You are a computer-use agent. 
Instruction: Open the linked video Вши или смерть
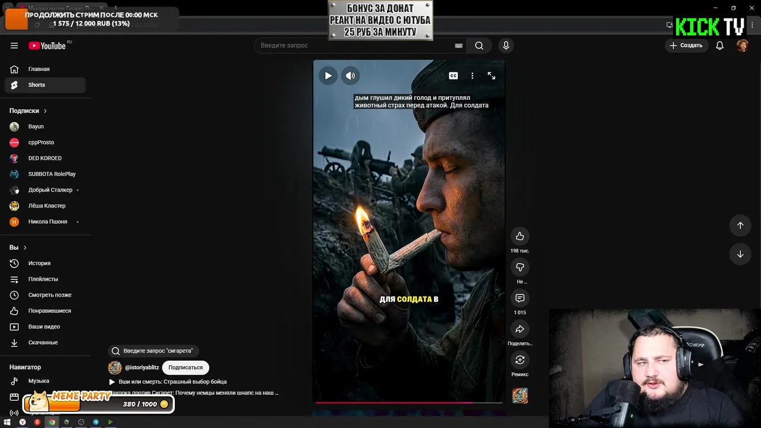(168, 382)
